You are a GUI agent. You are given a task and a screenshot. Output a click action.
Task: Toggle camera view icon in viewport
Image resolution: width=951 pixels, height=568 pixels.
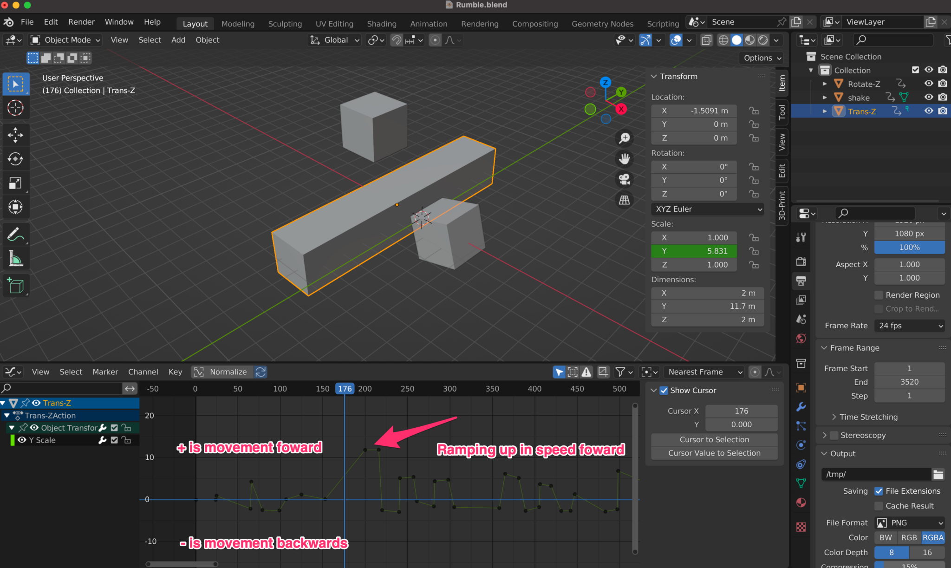(625, 179)
